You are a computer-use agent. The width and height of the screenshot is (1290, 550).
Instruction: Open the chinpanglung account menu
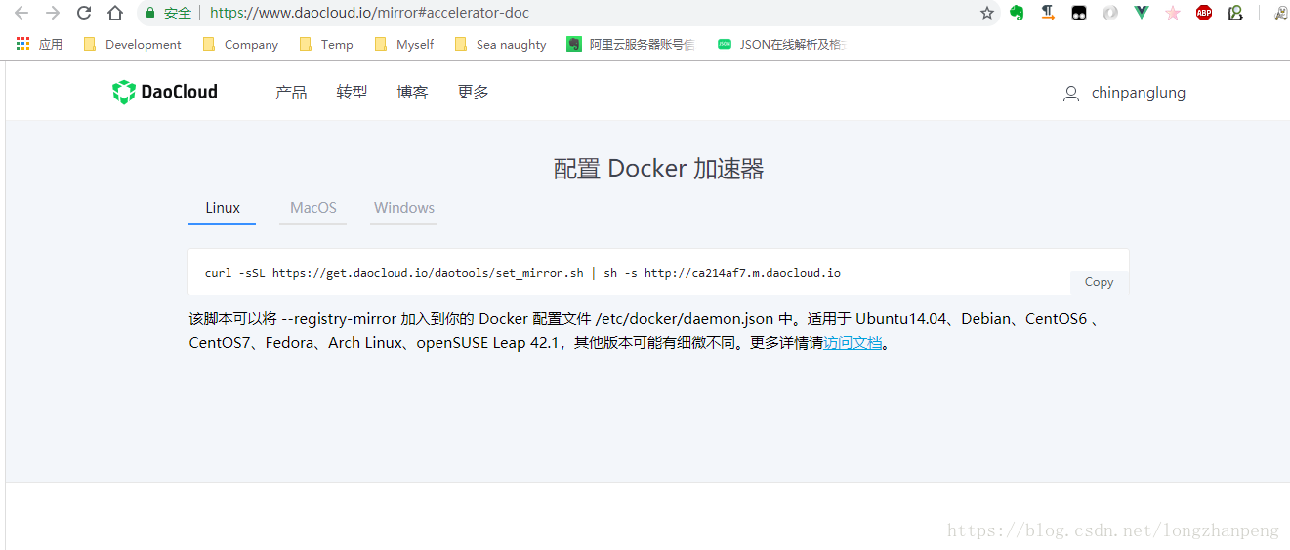tap(1138, 93)
